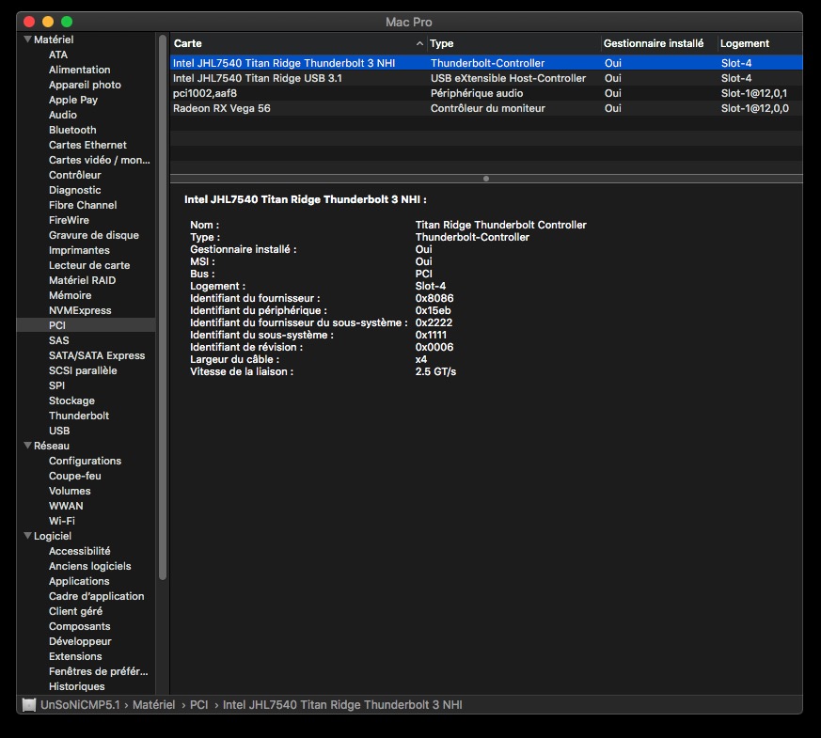The height and width of the screenshot is (738, 821).
Task: Open Cadre d'application item
Action: click(x=96, y=596)
